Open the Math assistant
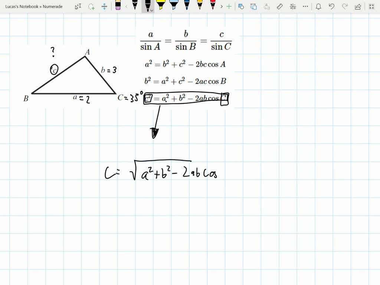The image size is (380, 285). (x=292, y=6)
